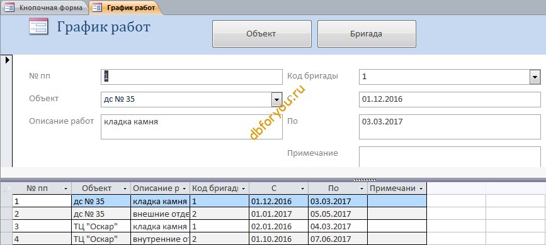The width and height of the screenshot is (546, 245).
Task: Select row selector of record 2
Action: tap(7, 214)
